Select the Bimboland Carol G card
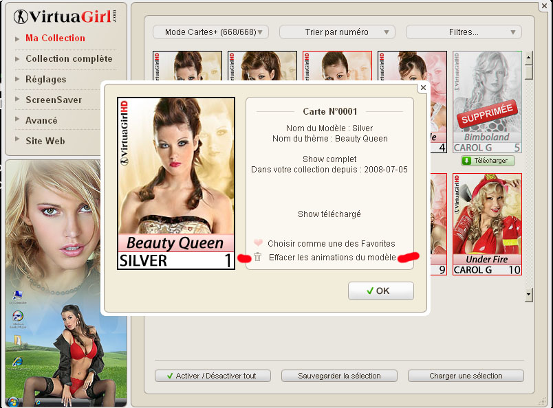 point(487,102)
